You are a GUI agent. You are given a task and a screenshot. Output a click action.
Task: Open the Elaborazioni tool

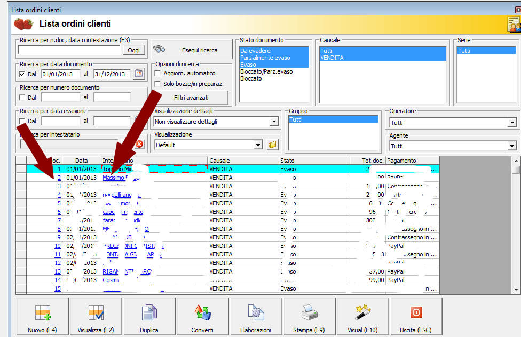pos(256,316)
